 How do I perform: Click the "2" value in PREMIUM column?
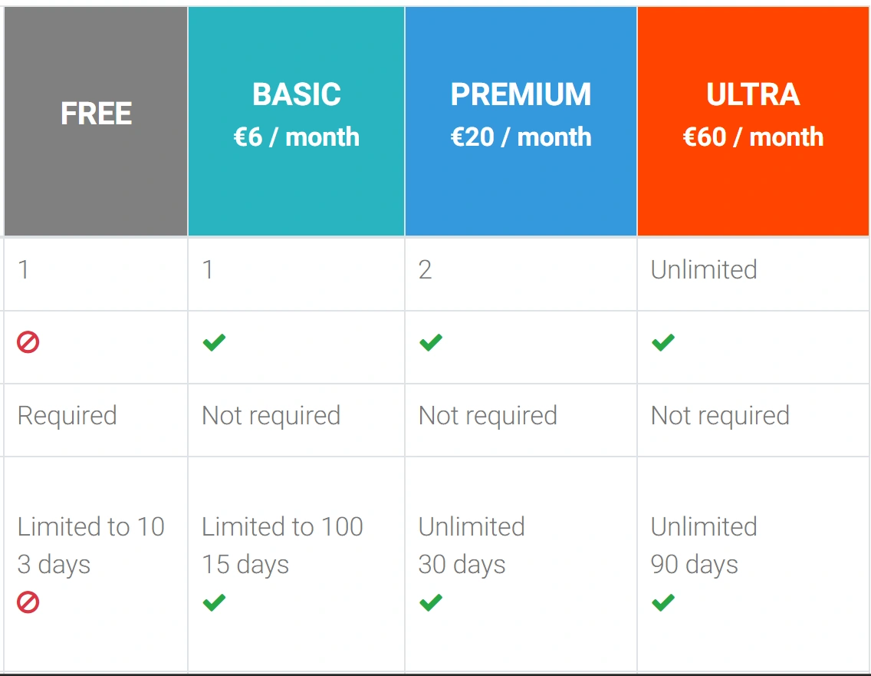[x=426, y=270]
